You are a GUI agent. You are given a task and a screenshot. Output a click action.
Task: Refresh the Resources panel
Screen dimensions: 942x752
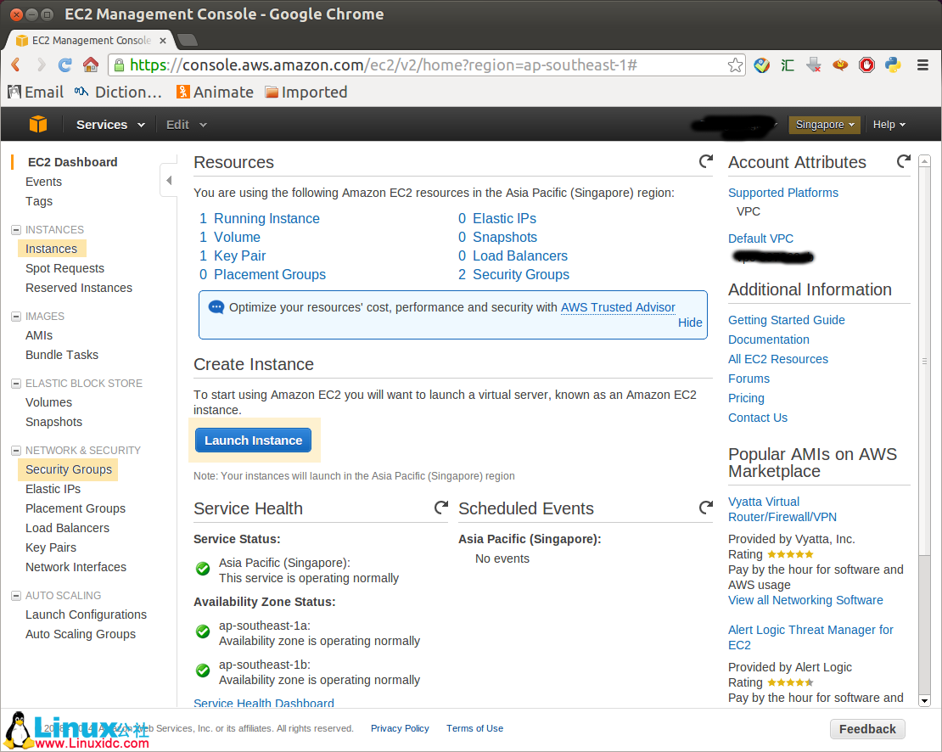pyautogui.click(x=705, y=161)
